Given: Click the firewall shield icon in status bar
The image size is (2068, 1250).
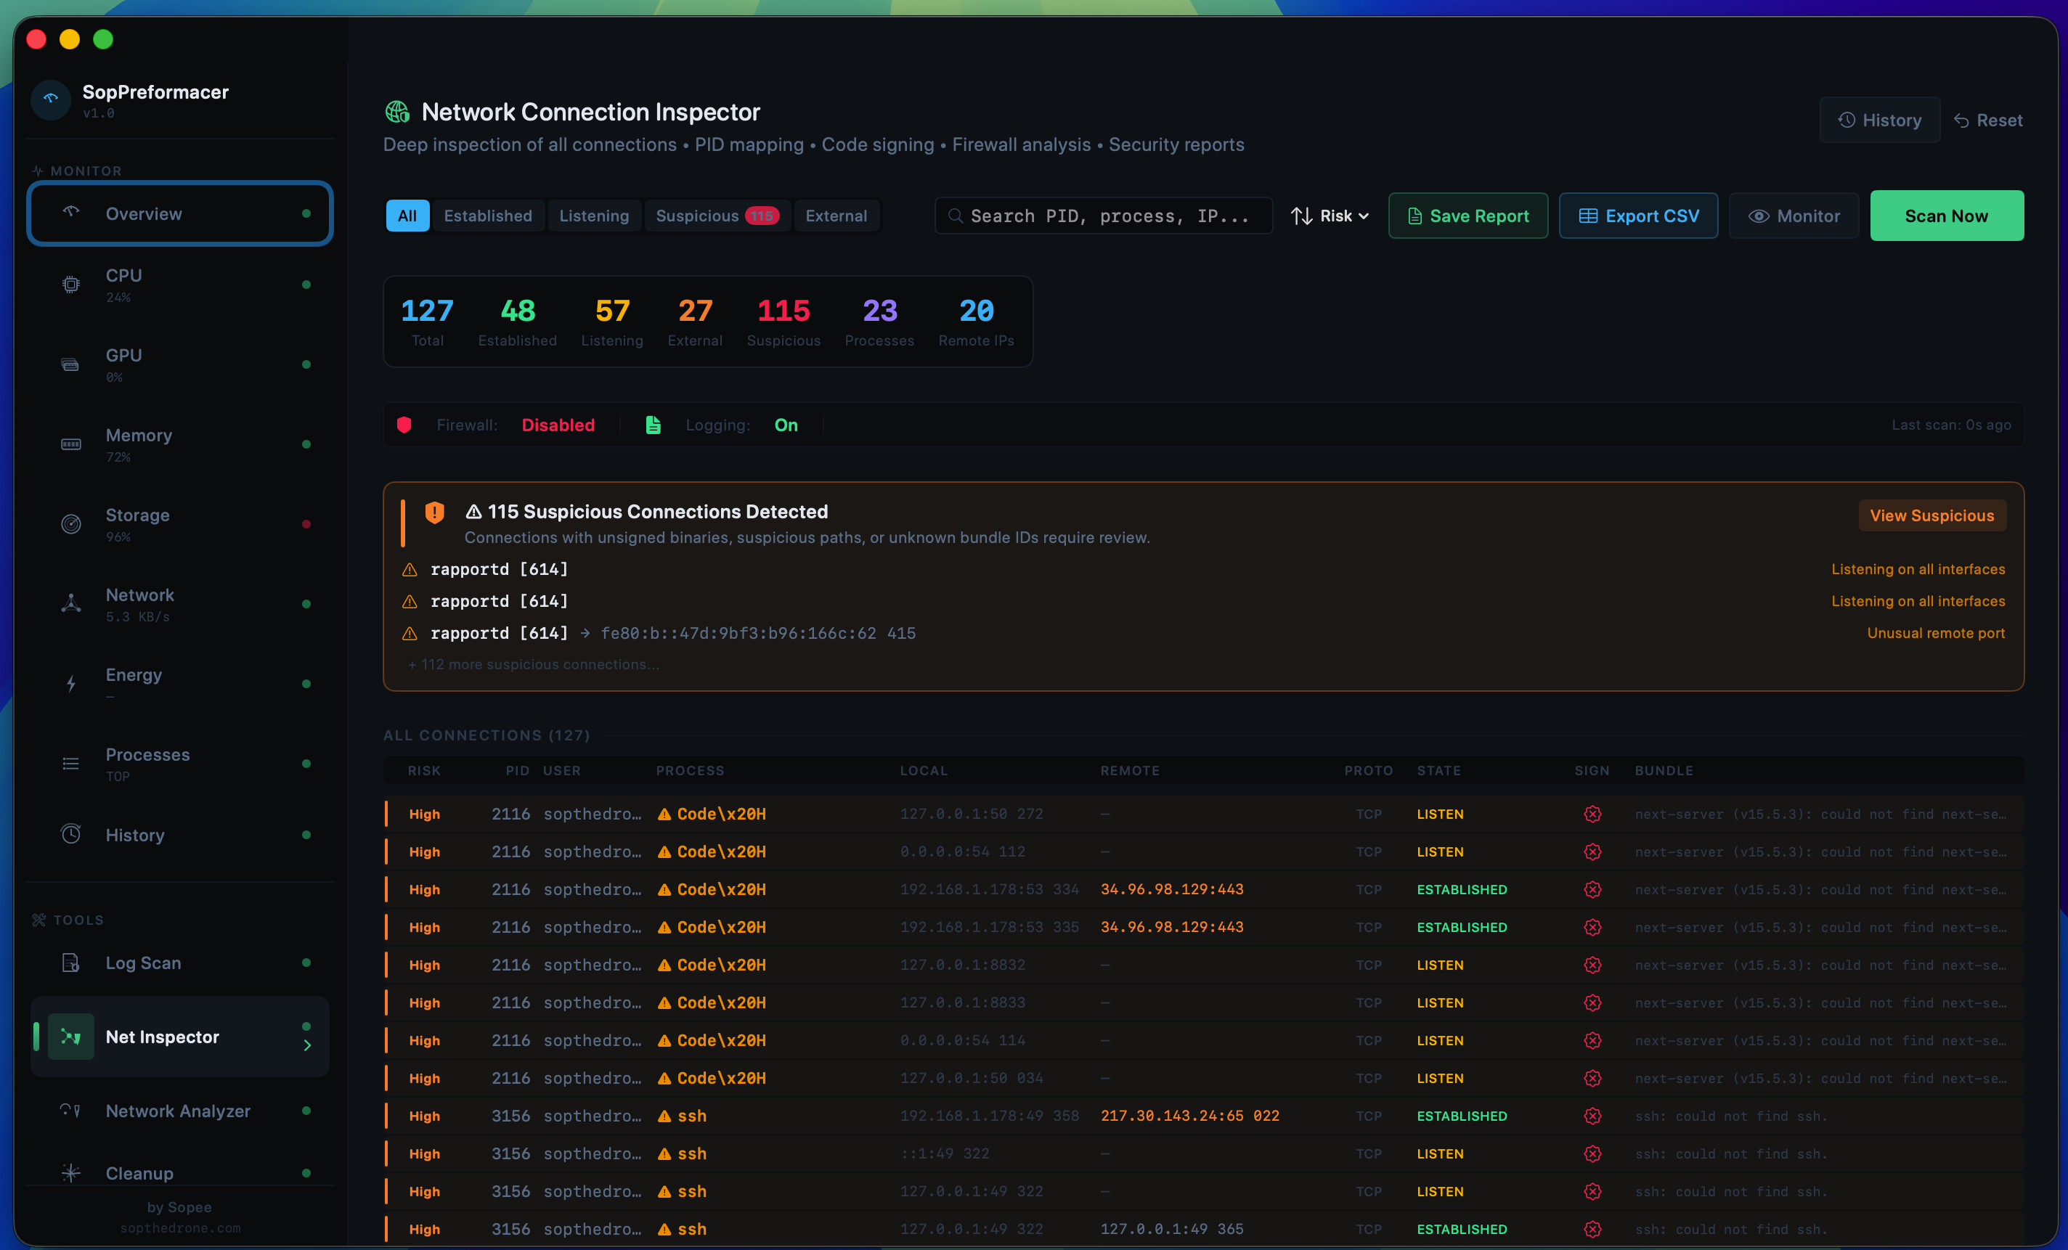Looking at the screenshot, I should click(404, 425).
